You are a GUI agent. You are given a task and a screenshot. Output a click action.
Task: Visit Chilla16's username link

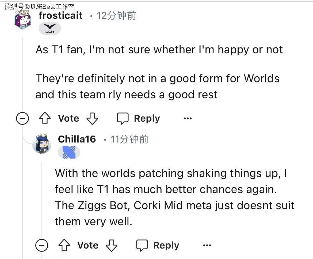click(77, 139)
